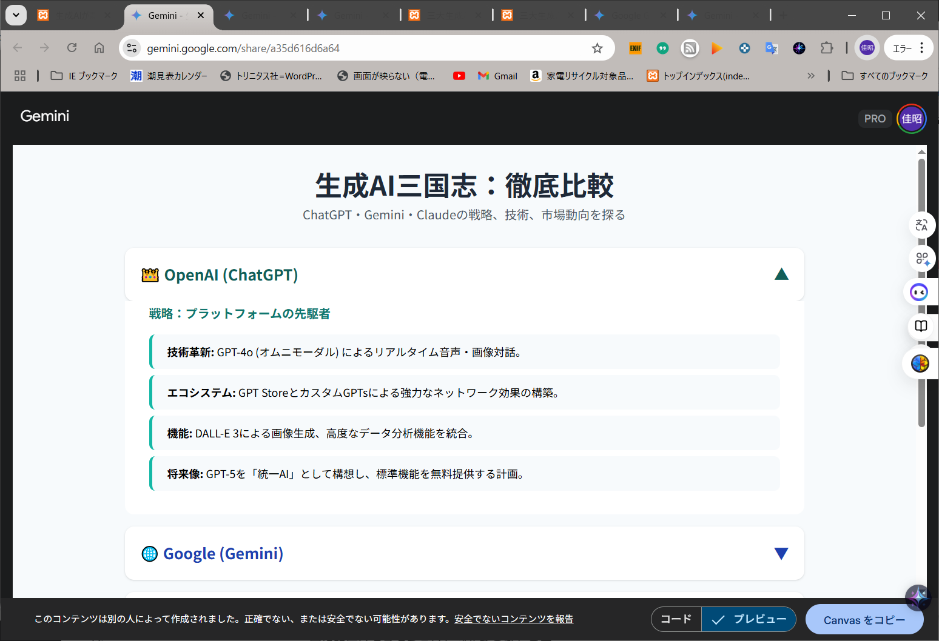Collapse the OpenAI (ChatGPT) section

(x=781, y=274)
